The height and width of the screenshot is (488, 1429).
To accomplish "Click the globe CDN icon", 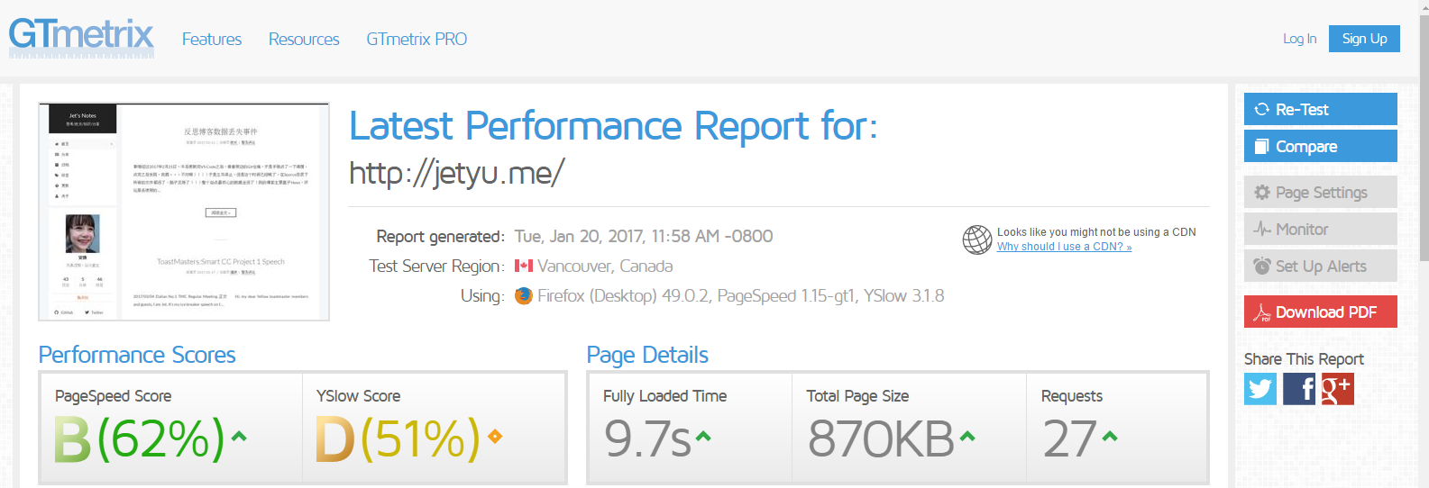I will [977, 239].
